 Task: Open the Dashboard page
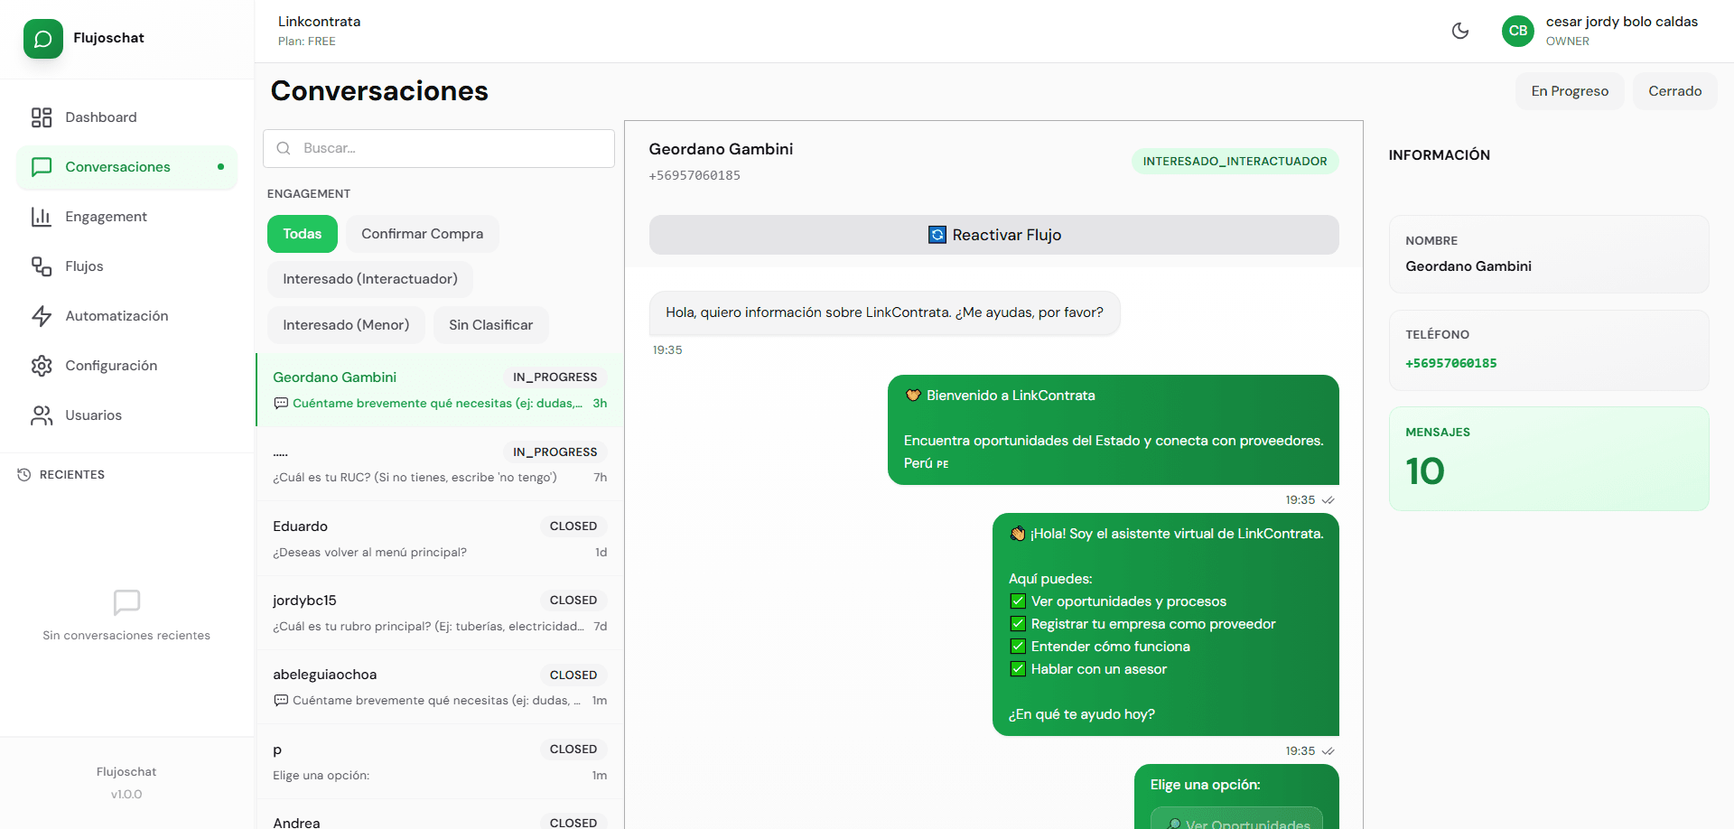[126, 117]
